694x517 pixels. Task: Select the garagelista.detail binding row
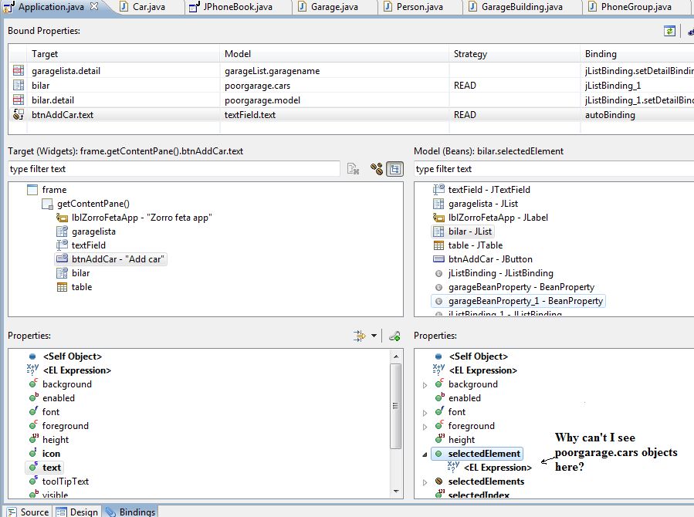click(350, 71)
